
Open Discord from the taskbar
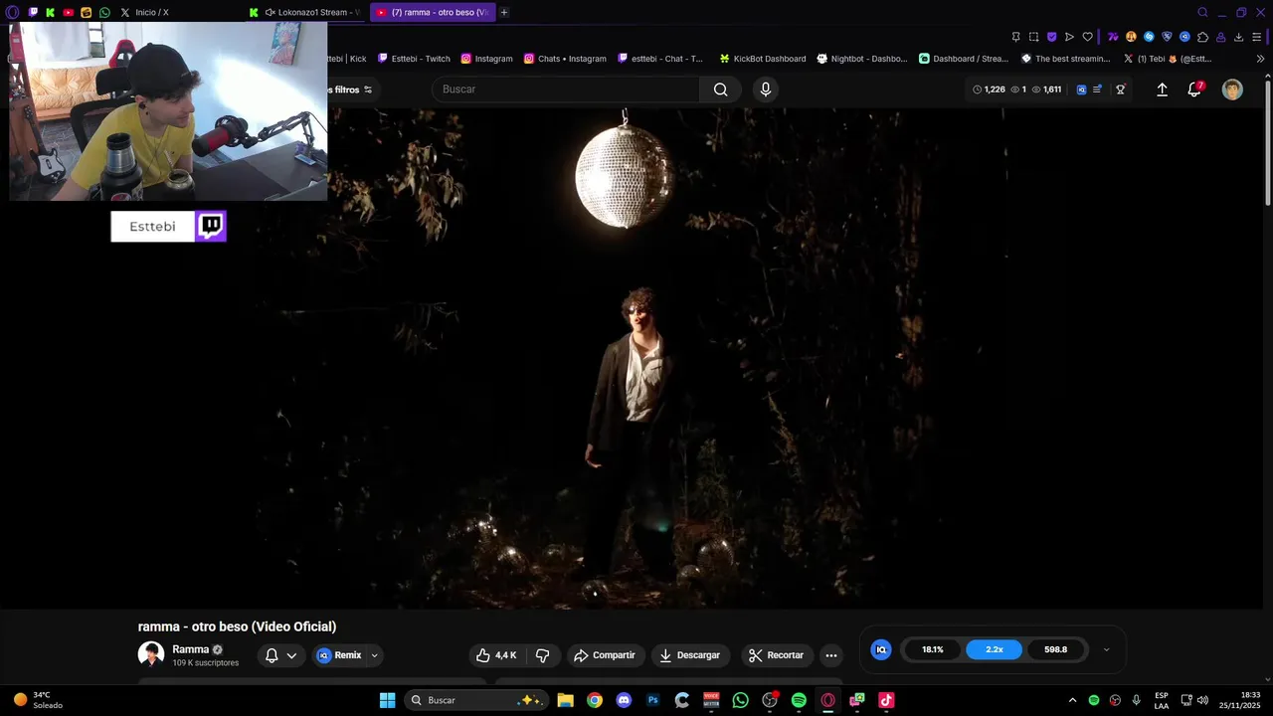point(624,700)
